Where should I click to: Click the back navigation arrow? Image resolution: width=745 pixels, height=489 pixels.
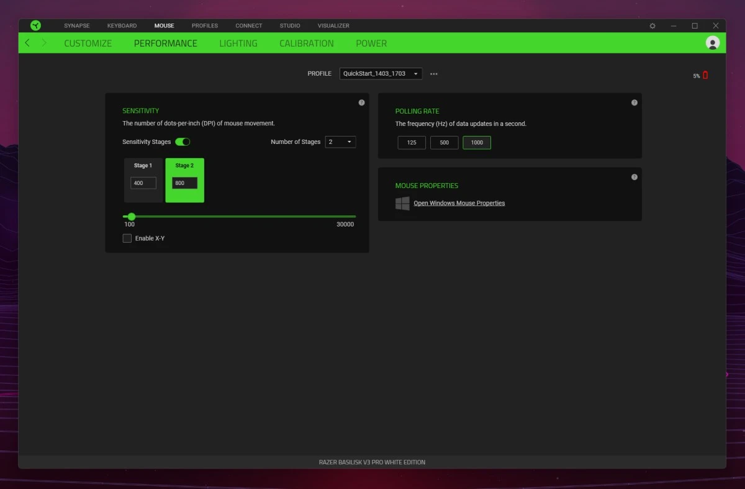pyautogui.click(x=27, y=43)
